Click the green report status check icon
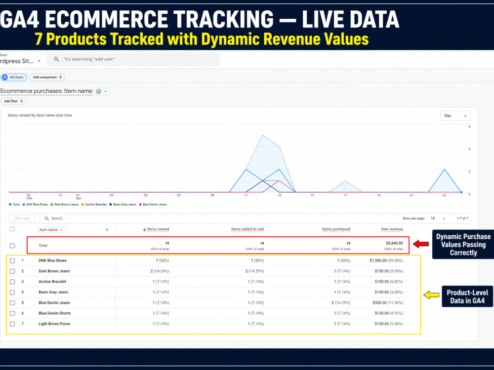The height and width of the screenshot is (370, 494). [x=99, y=91]
